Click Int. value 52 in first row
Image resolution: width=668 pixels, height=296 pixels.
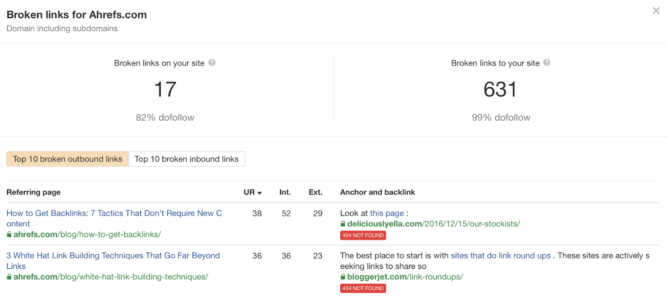(286, 214)
